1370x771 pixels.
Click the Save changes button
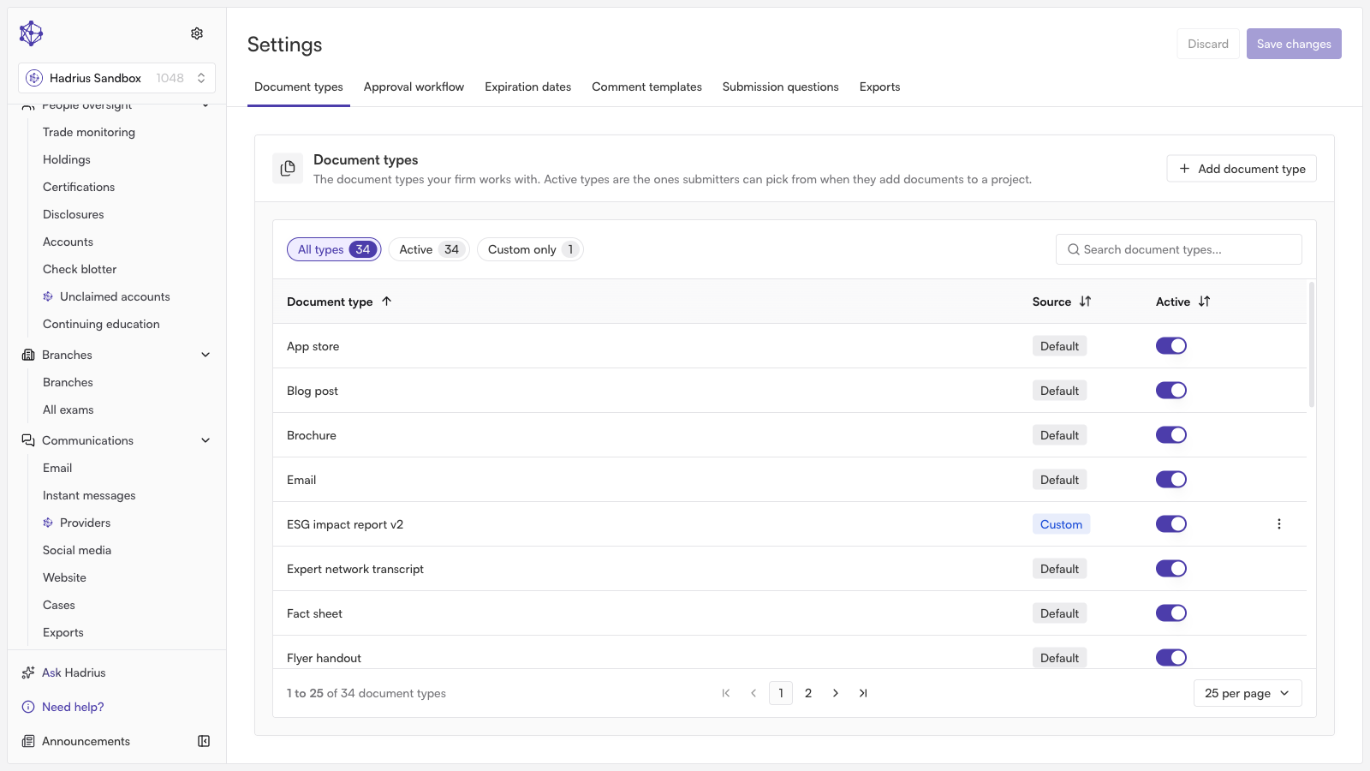pos(1294,44)
